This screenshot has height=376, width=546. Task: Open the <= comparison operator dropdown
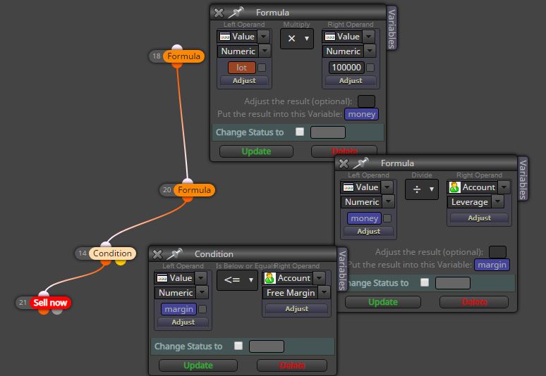click(x=237, y=280)
